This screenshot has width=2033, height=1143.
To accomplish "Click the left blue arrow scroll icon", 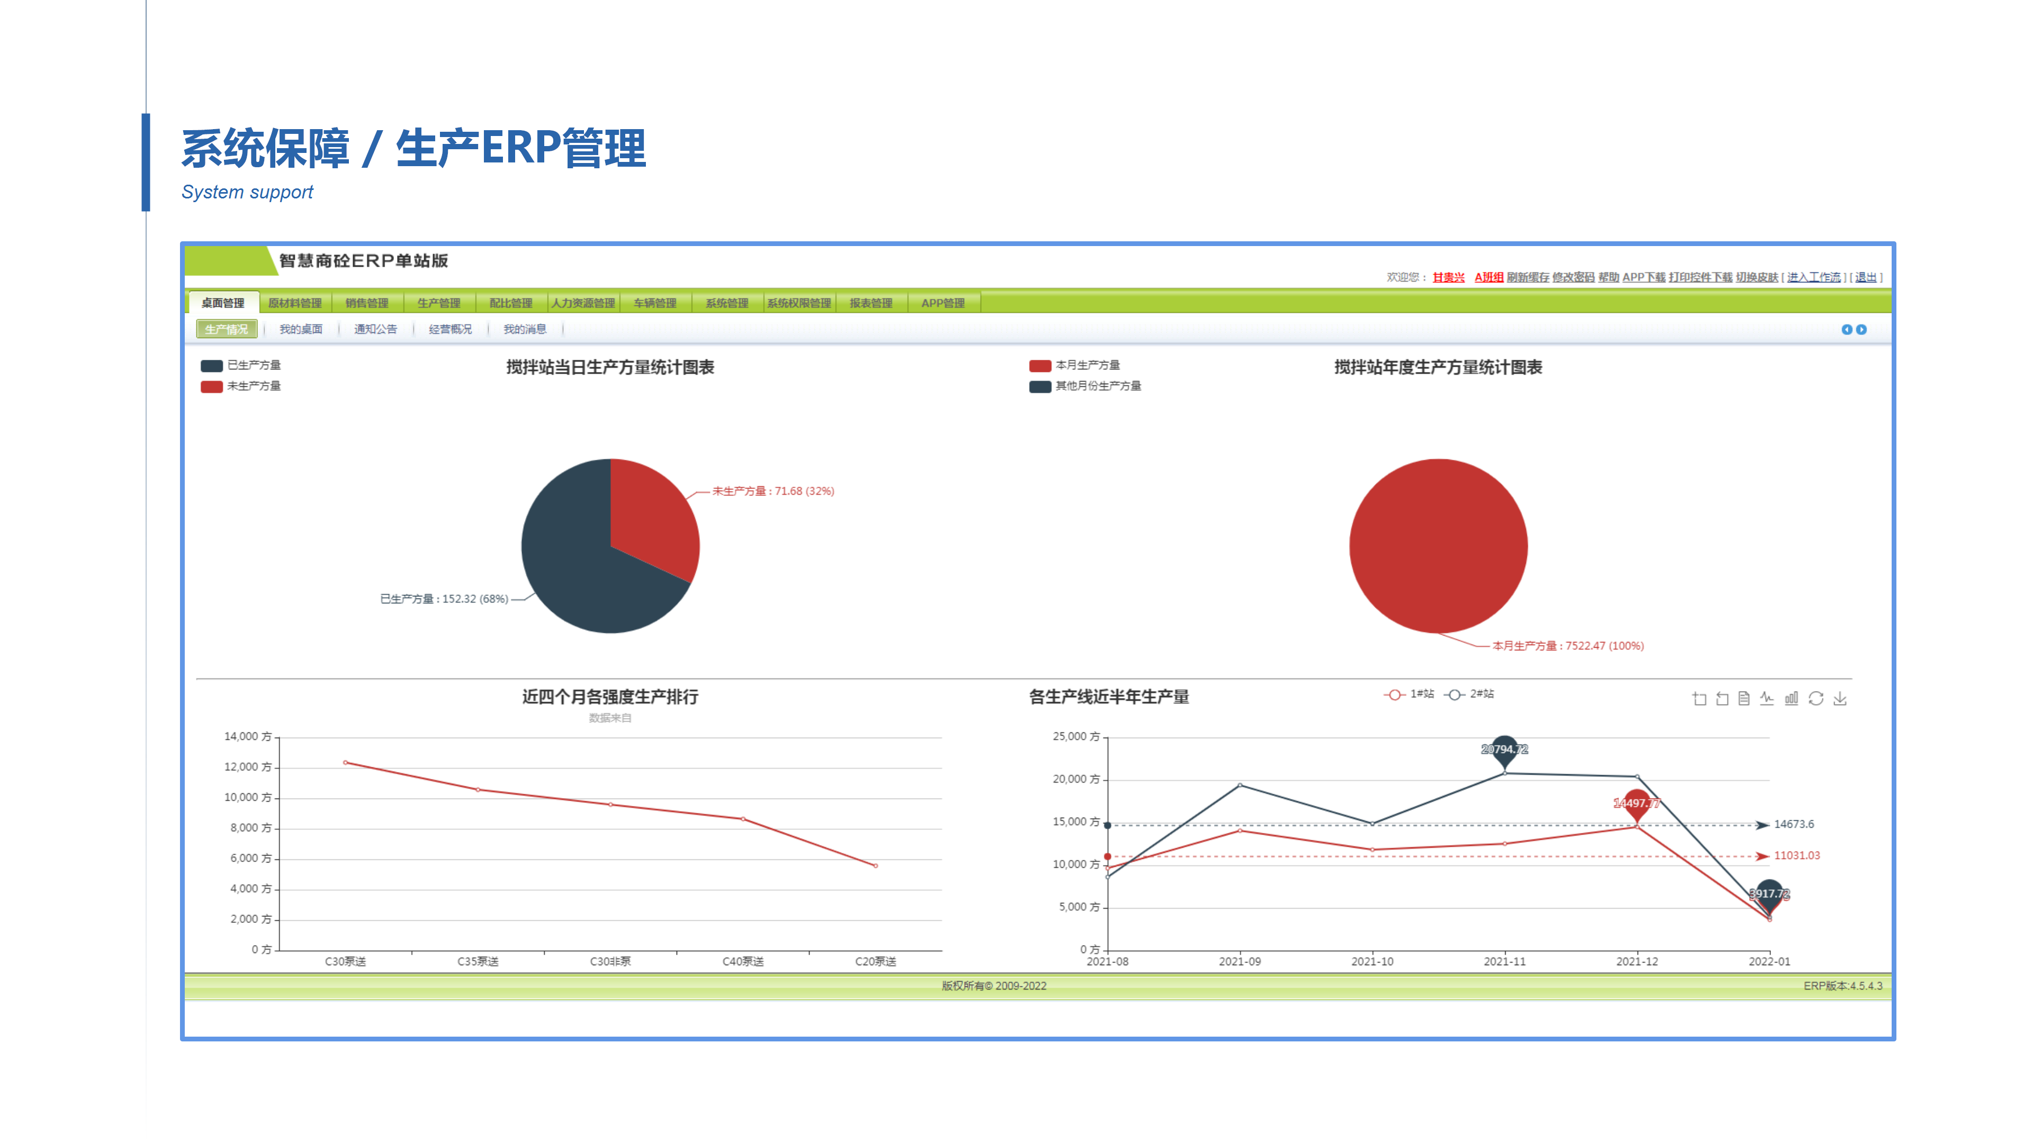I will point(1847,330).
